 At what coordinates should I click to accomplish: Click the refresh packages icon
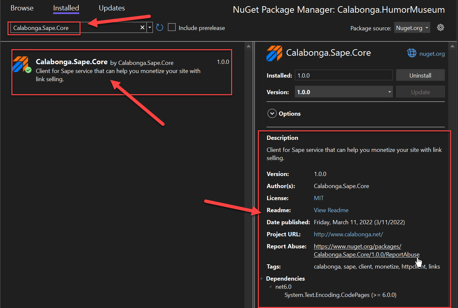(x=159, y=27)
